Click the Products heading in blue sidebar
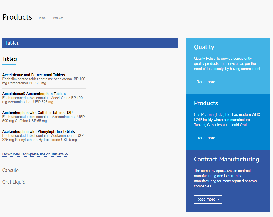Image resolution: width=273 pixels, height=217 pixels. point(206,103)
